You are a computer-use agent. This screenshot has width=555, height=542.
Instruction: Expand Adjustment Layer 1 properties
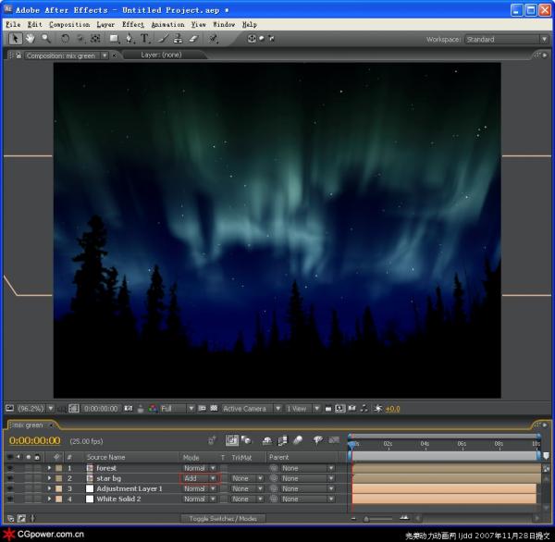click(x=49, y=488)
